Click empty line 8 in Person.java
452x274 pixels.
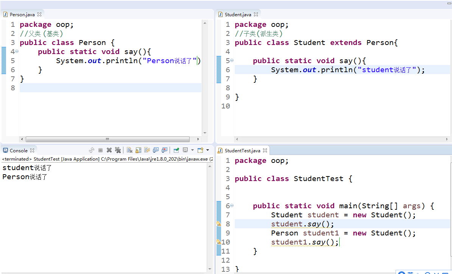(111, 88)
